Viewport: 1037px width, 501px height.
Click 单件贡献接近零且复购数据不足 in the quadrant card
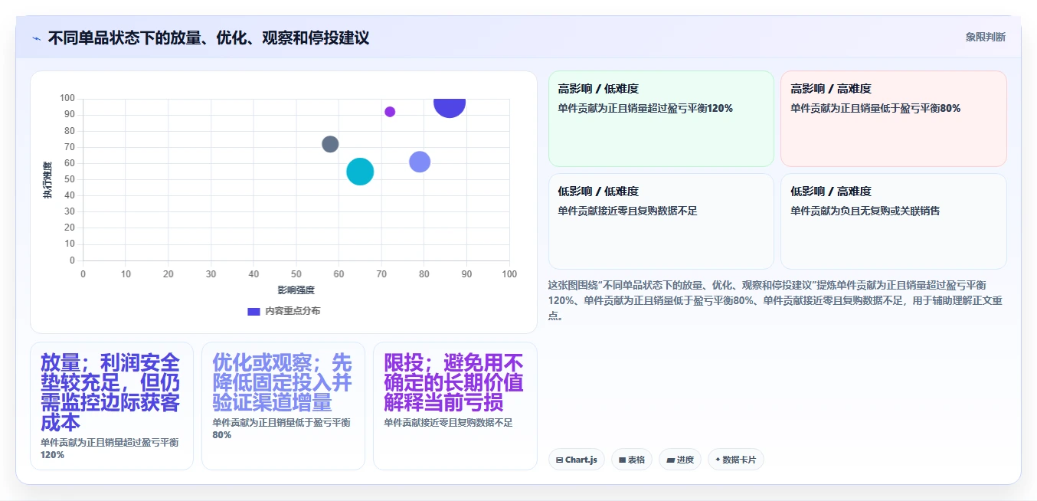click(x=627, y=211)
